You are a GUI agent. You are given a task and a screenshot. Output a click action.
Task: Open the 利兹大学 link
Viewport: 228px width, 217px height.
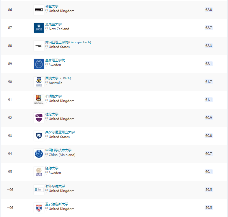tap(52, 6)
